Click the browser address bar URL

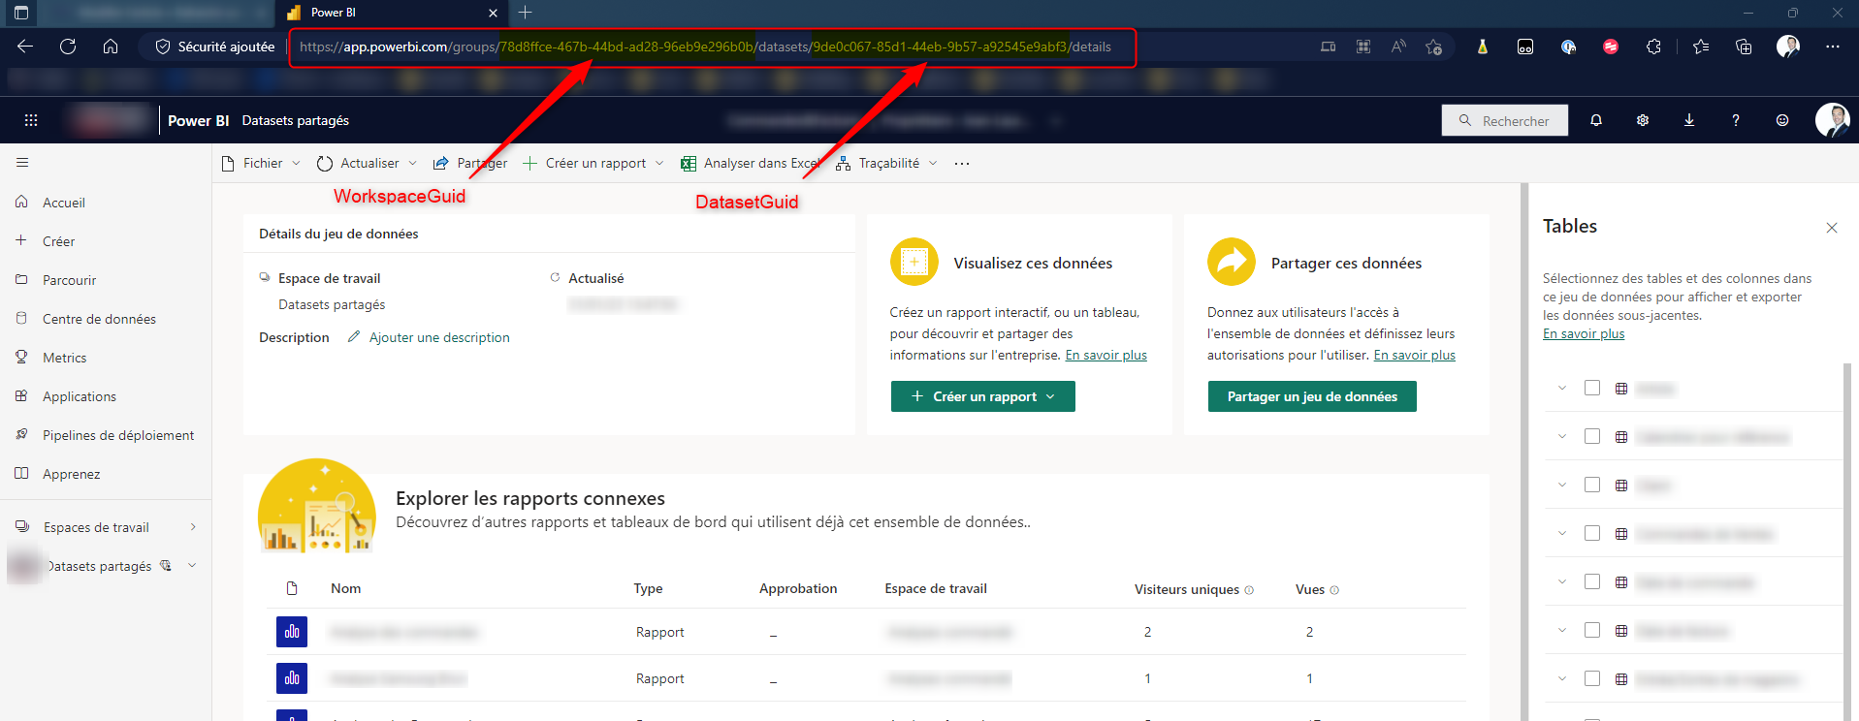tap(705, 47)
